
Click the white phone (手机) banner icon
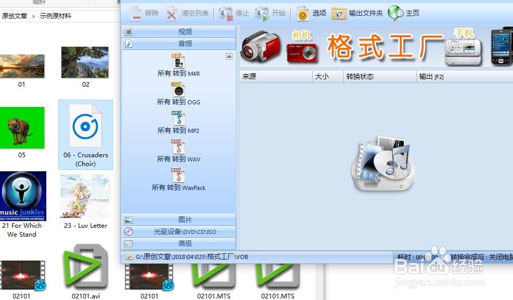(463, 52)
